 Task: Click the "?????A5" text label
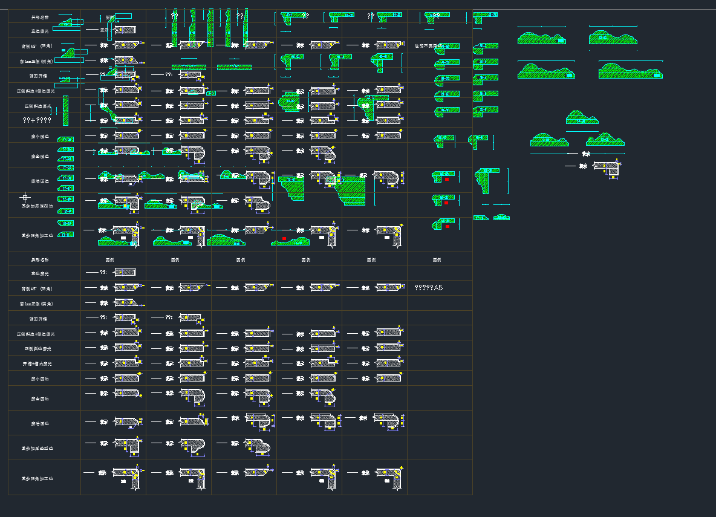429,288
